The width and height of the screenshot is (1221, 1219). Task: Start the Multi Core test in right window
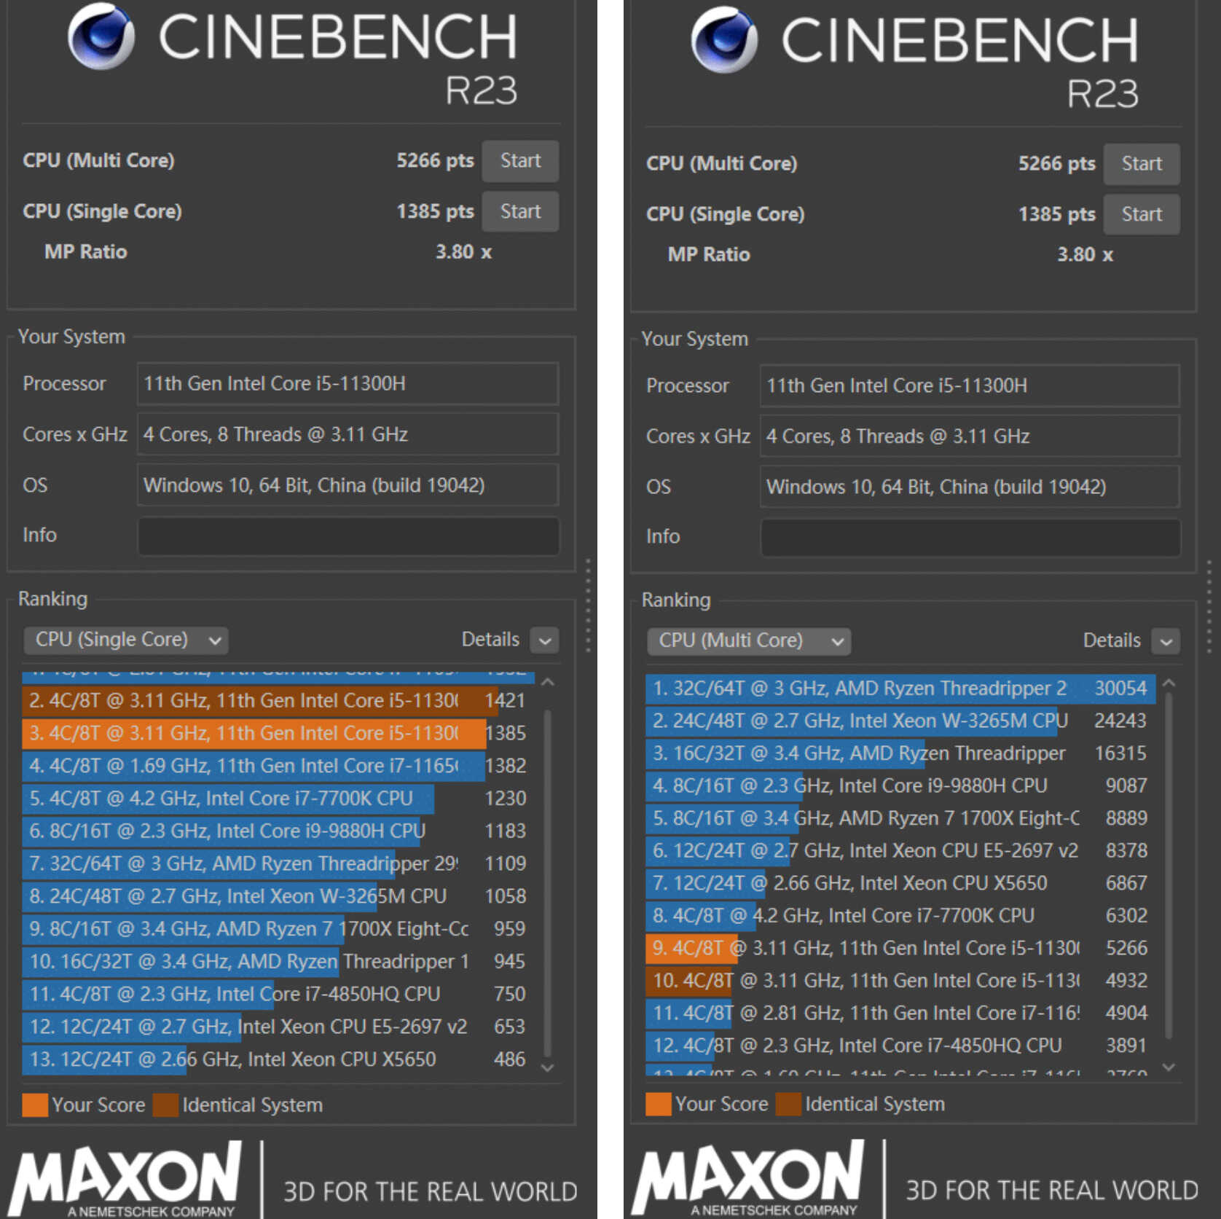[x=1142, y=164]
